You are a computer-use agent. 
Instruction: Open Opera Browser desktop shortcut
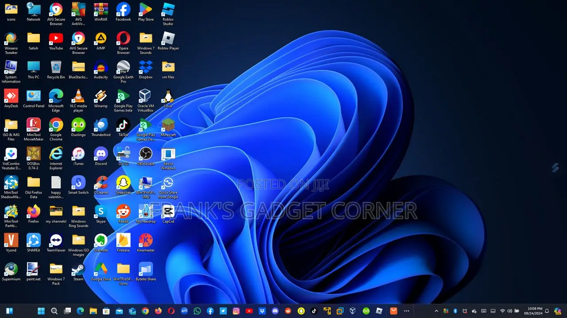[x=123, y=43]
